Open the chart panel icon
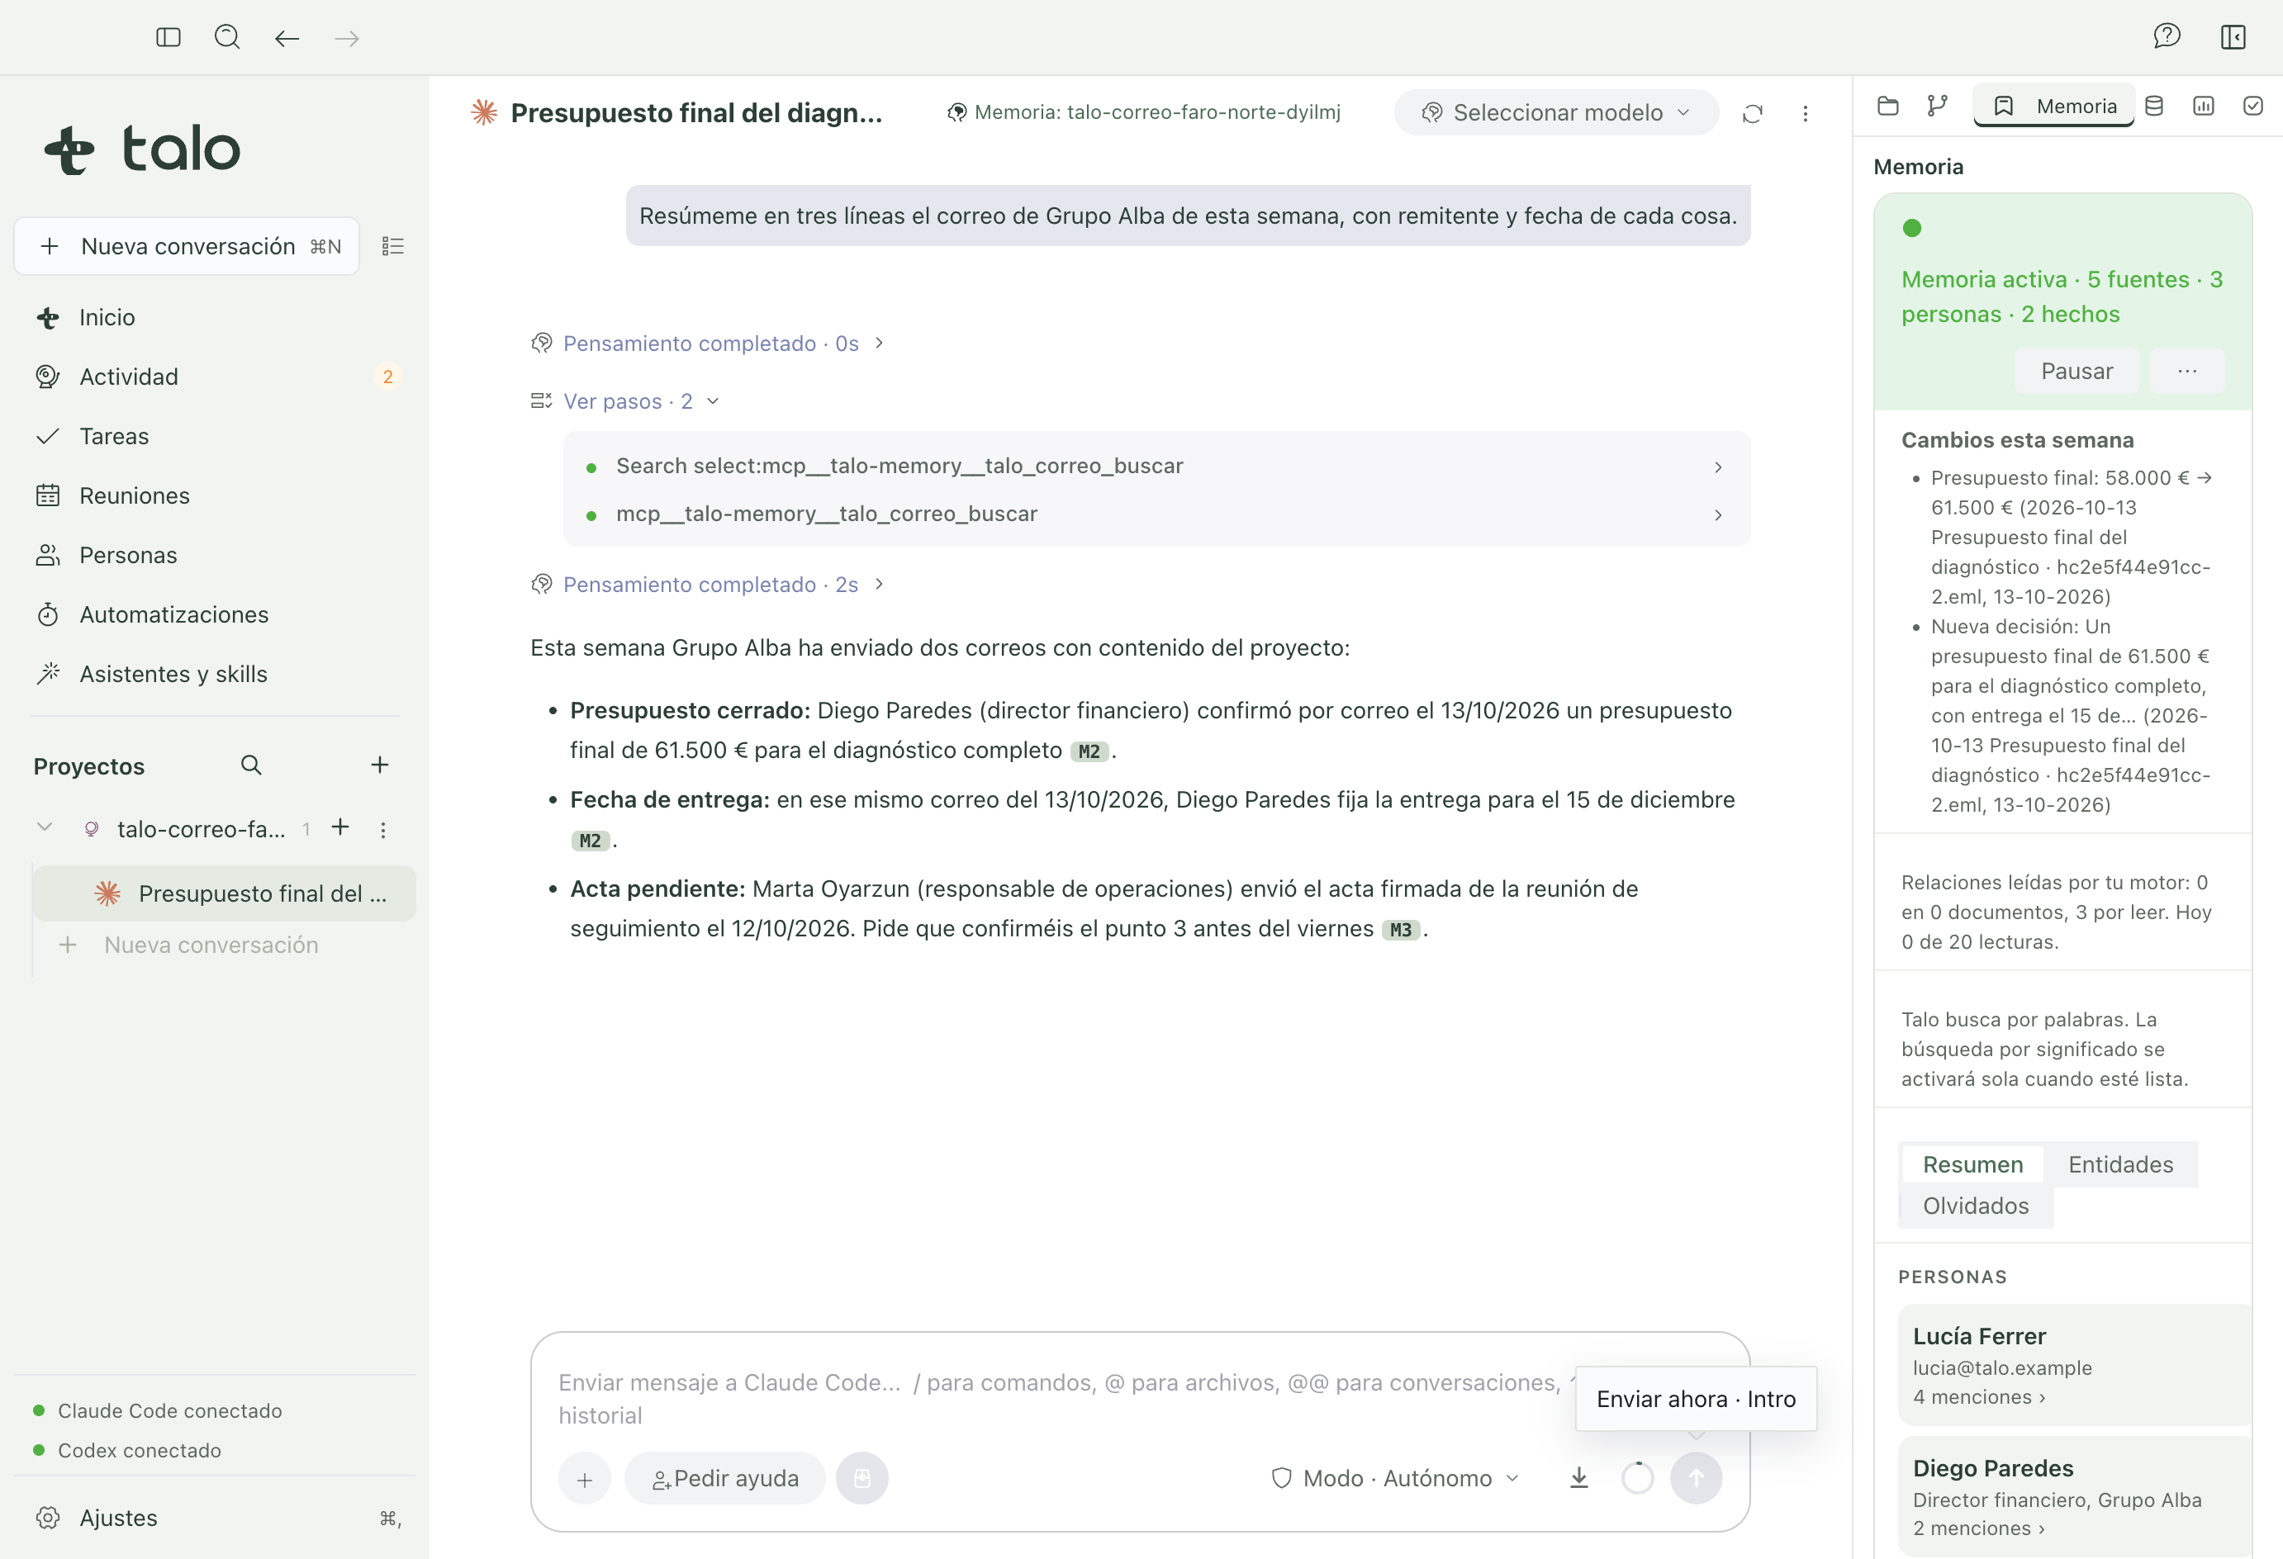This screenshot has height=1559, width=2283. tap(2204, 106)
